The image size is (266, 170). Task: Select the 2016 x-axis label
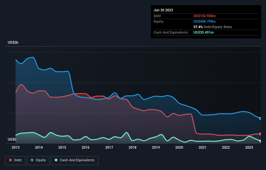coord(86,147)
